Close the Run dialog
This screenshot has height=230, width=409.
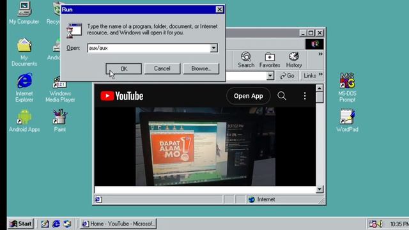pos(220,10)
